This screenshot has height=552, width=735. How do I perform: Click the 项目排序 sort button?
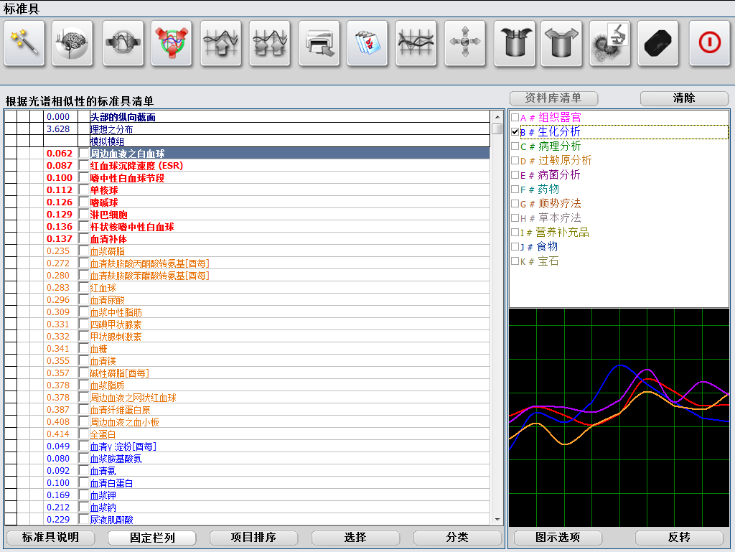[253, 537]
